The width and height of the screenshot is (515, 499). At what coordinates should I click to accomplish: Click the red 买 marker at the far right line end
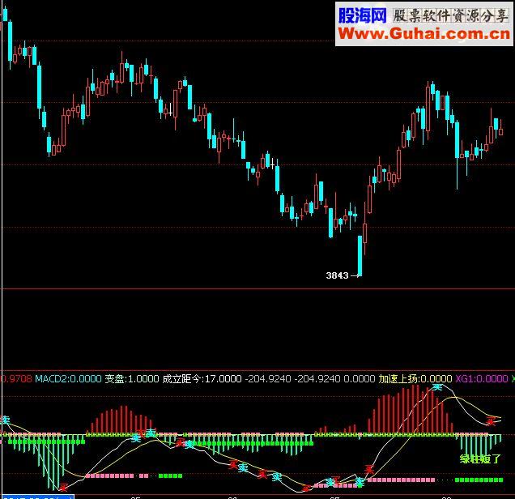pyautogui.click(x=491, y=420)
